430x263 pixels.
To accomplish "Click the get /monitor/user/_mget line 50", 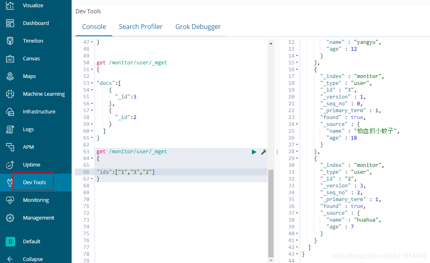I will [x=132, y=63].
